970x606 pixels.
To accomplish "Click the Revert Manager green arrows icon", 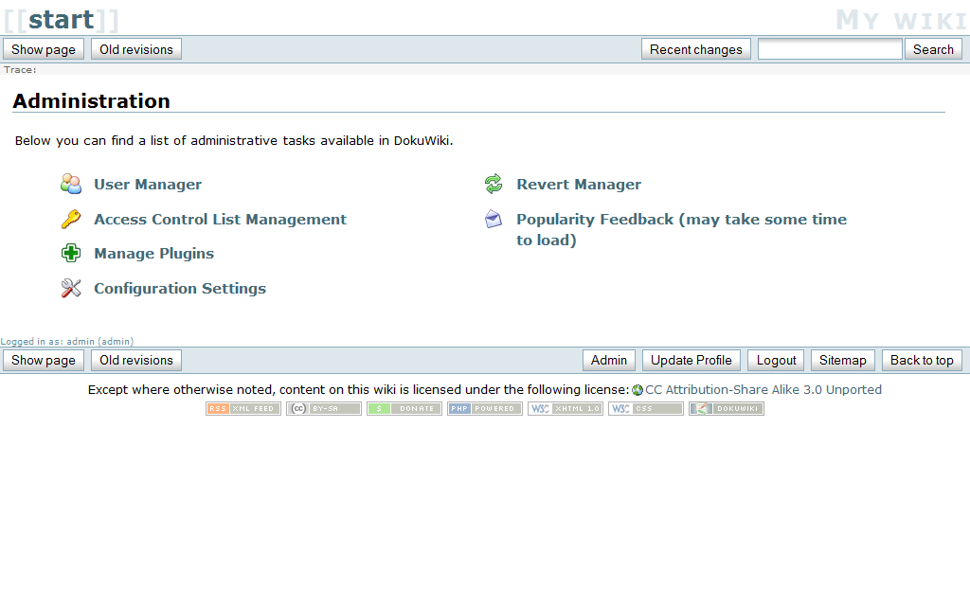I will (494, 184).
